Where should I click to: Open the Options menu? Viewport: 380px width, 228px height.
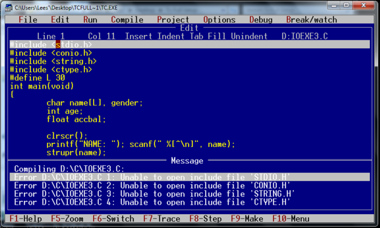(x=219, y=20)
